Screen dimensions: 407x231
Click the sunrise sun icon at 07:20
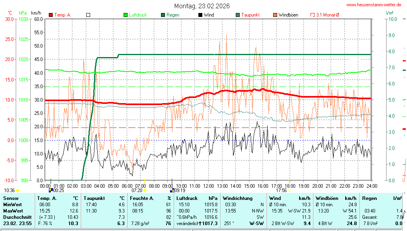pos(145,190)
